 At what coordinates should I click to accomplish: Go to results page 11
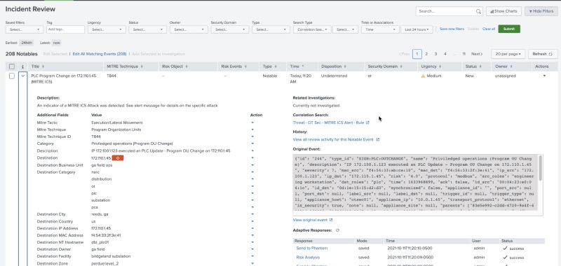coord(464,54)
